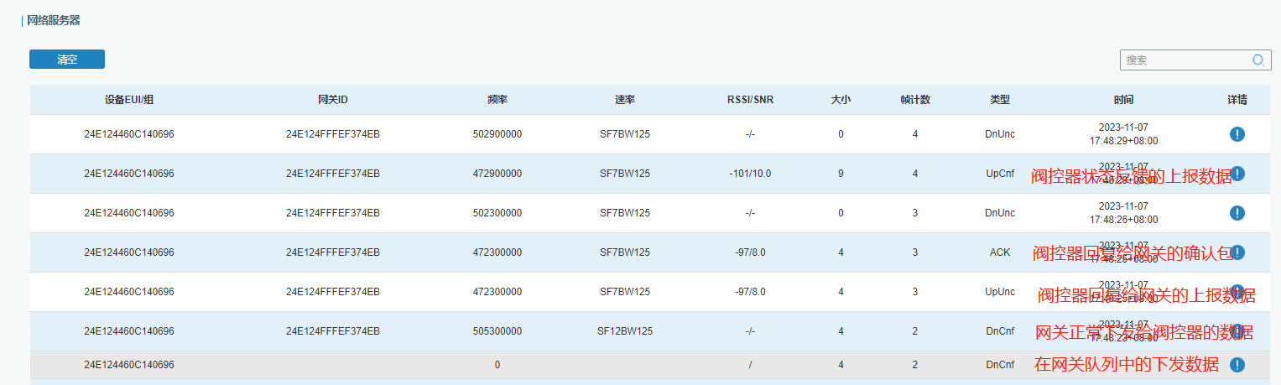Click the magnifier search icon
The image size is (1281, 385).
[x=1258, y=60]
